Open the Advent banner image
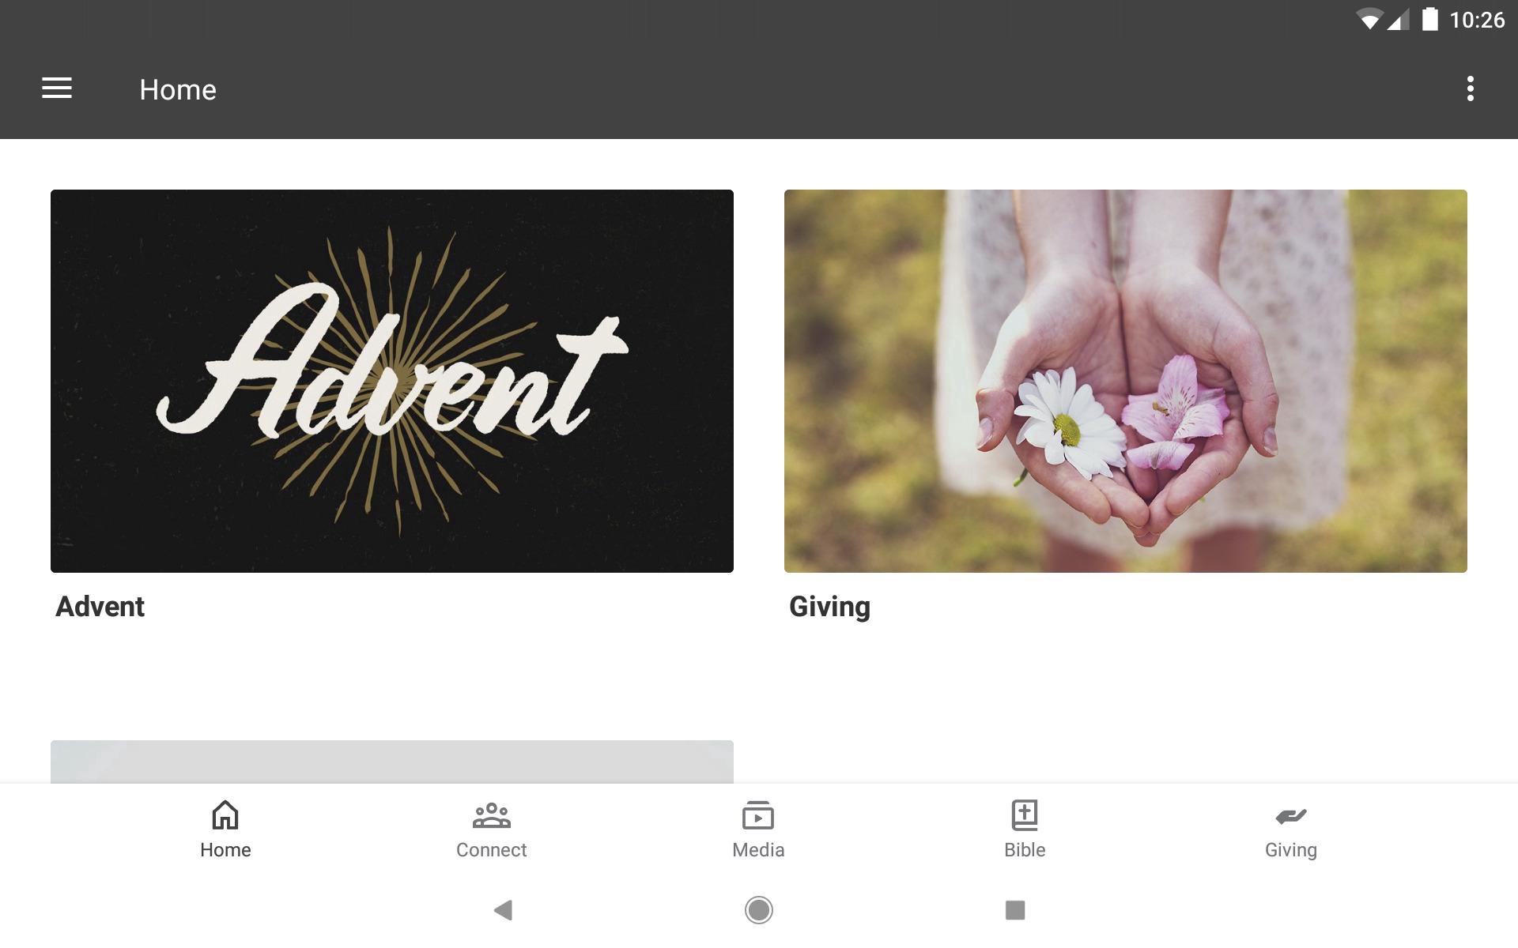This screenshot has width=1518, height=948. (392, 381)
